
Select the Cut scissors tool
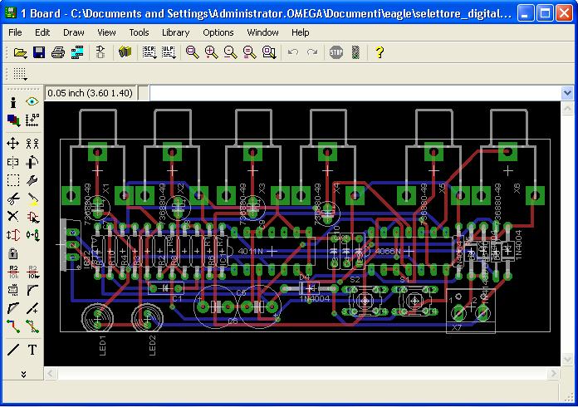click(13, 199)
